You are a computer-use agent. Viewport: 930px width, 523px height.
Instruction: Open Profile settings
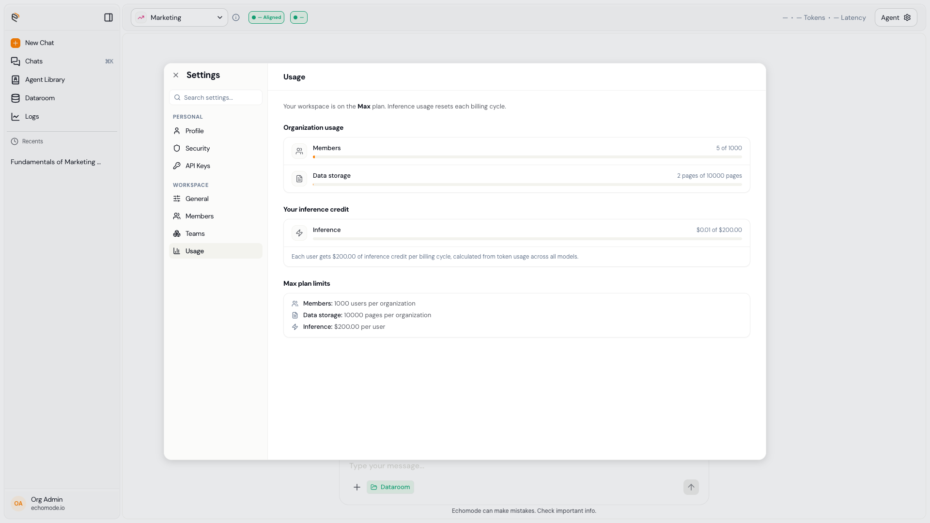pyautogui.click(x=216, y=131)
